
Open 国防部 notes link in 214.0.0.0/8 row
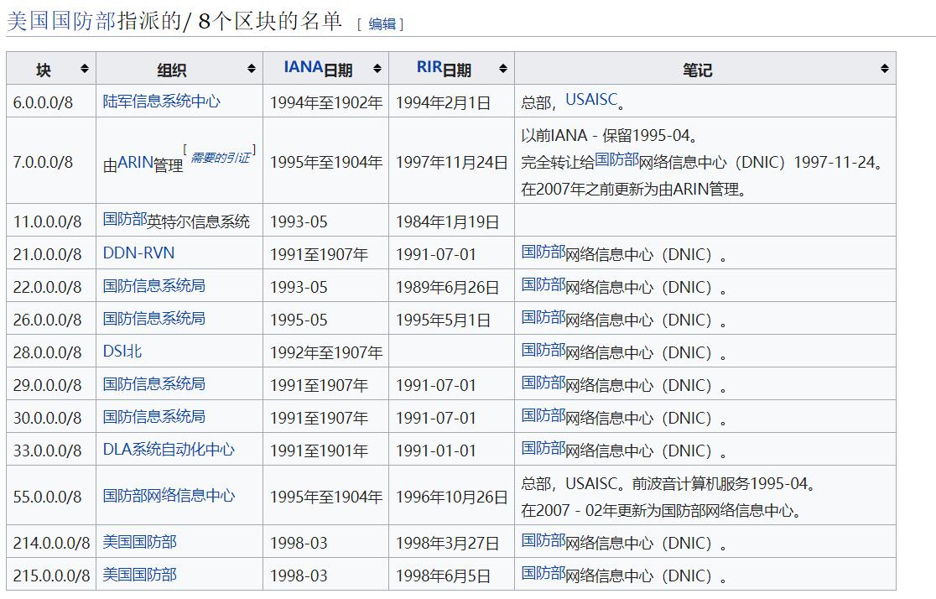[543, 540]
